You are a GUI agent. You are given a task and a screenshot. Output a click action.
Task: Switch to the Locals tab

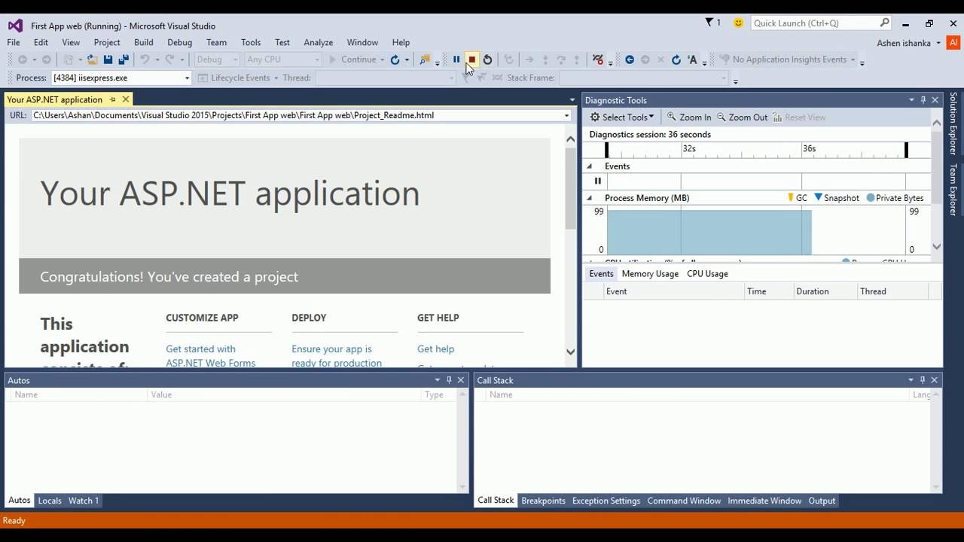coord(50,501)
